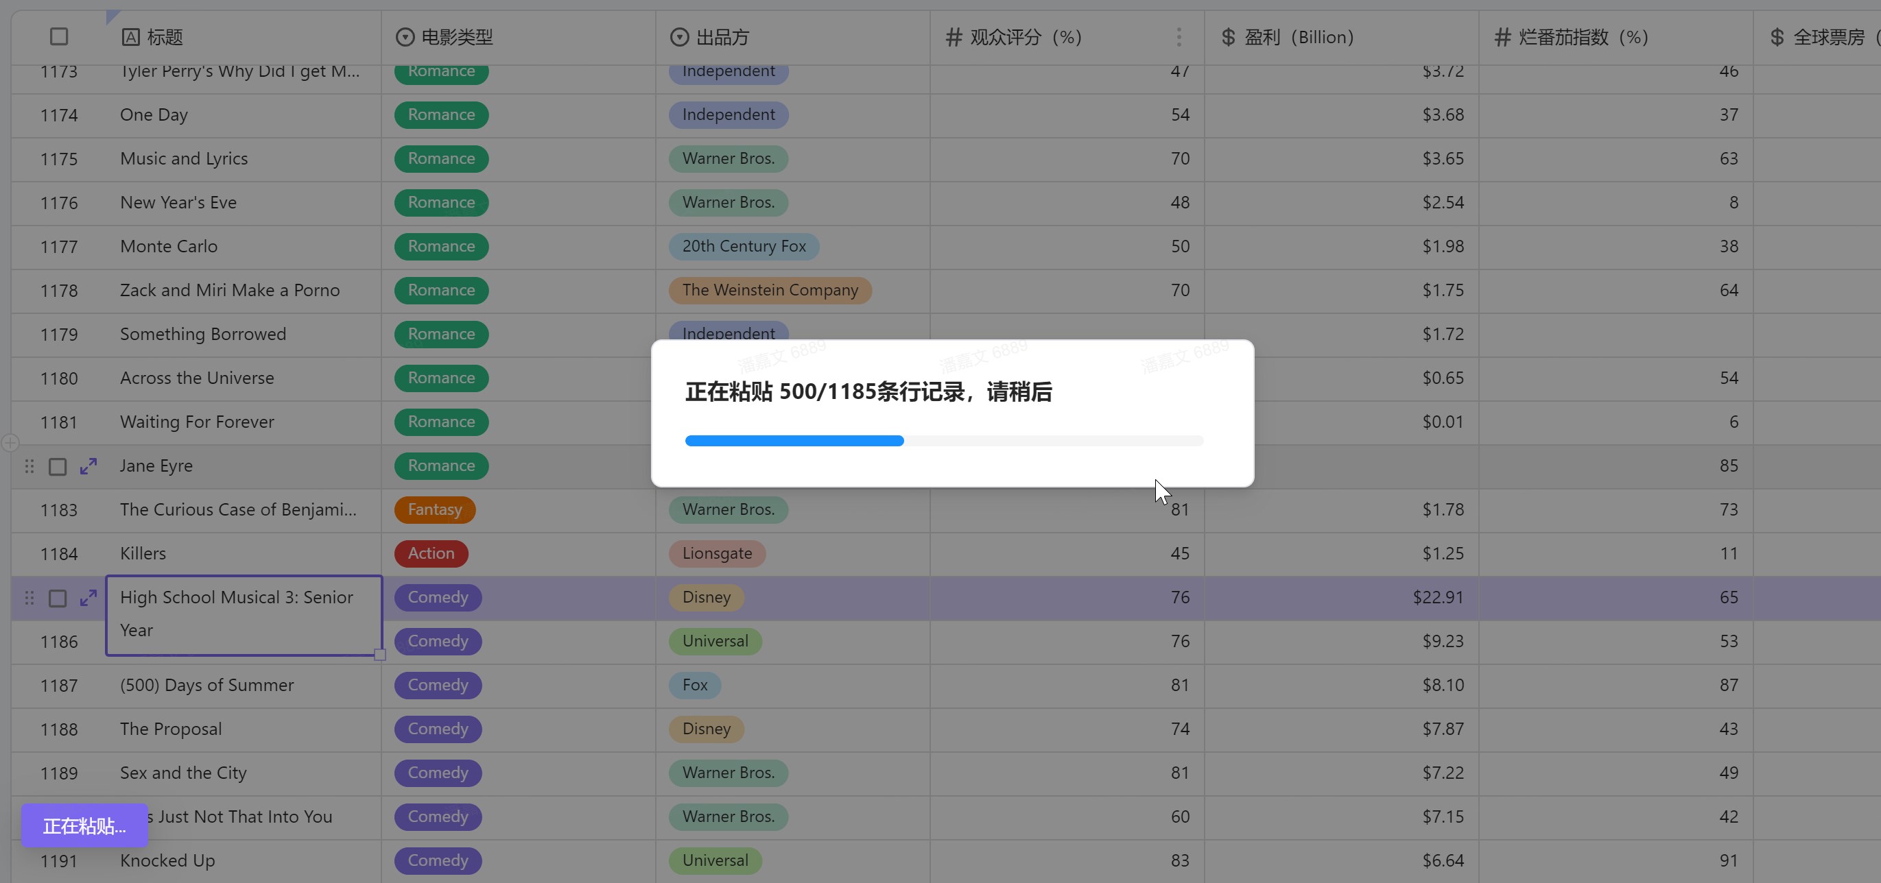Viewport: 1881px width, 883px height.
Task: Check the Jane Eyre row checkbox
Action: tap(58, 466)
